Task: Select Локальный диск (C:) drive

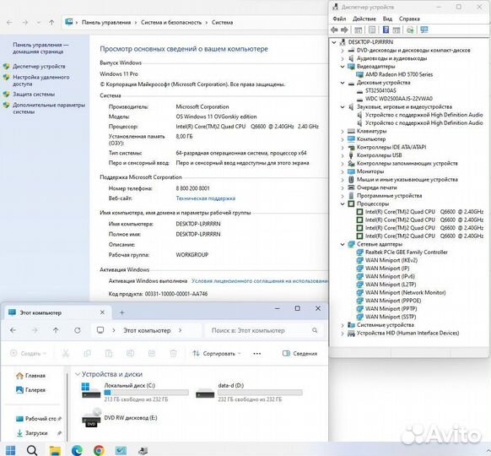Action: tap(135, 392)
